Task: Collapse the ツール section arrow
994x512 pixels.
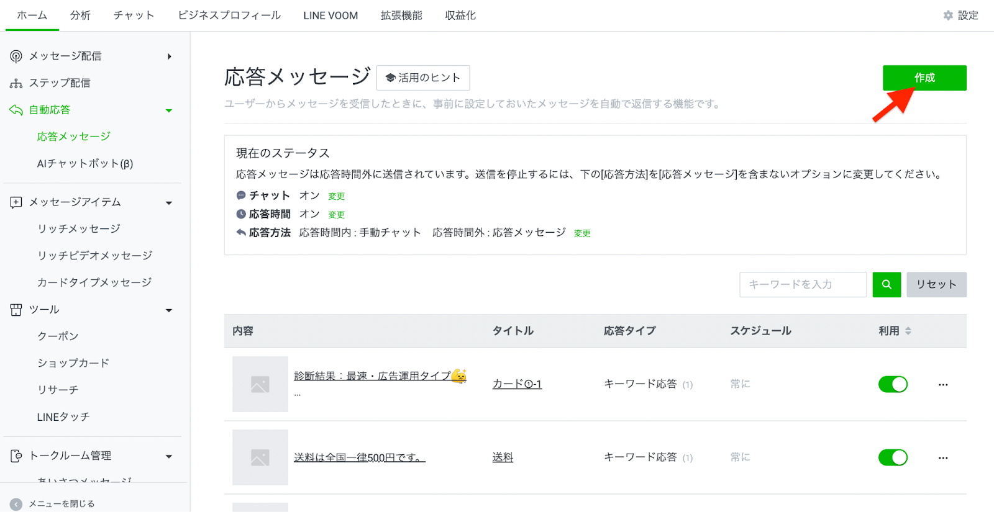Action: click(x=168, y=310)
